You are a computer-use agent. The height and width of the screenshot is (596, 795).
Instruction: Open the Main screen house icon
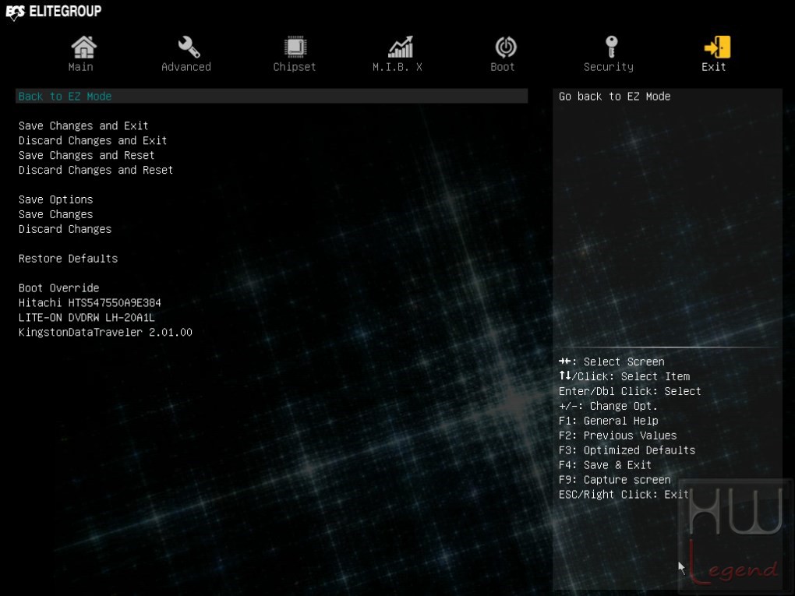(83, 47)
